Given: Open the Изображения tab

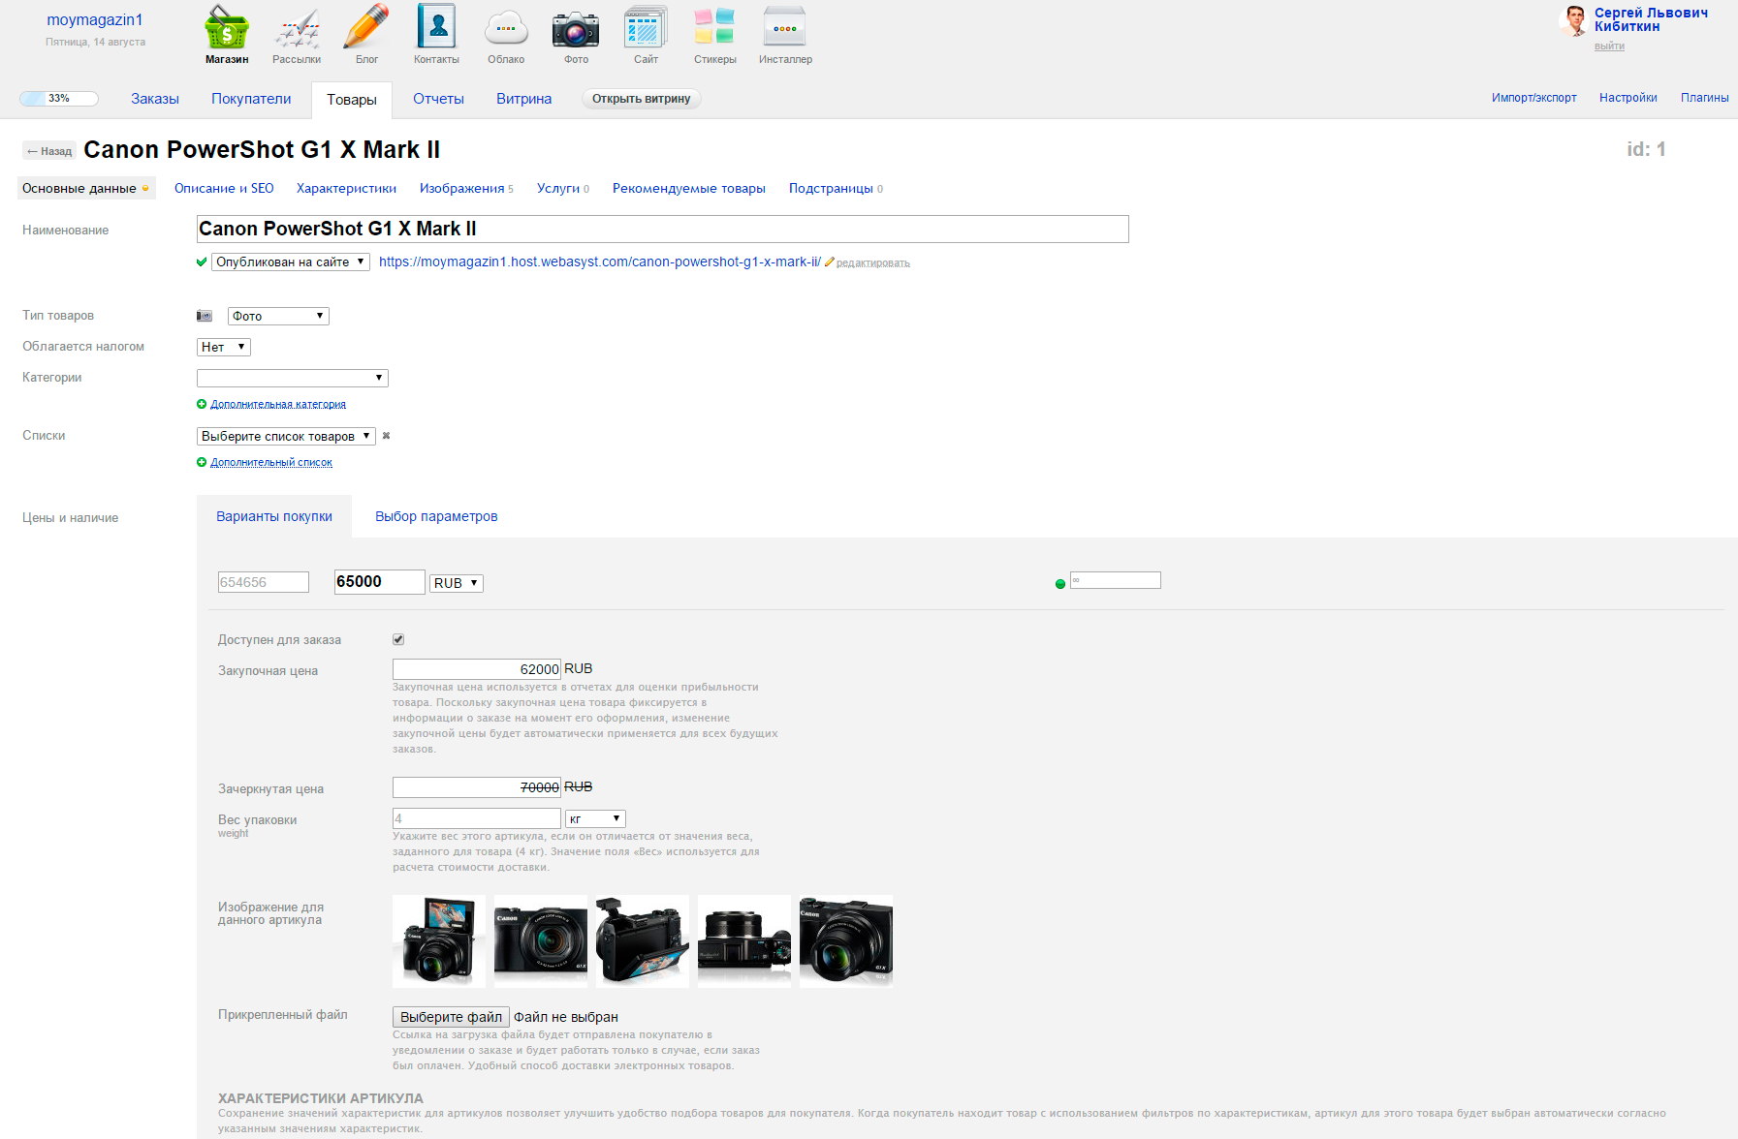Looking at the screenshot, I should (x=466, y=188).
